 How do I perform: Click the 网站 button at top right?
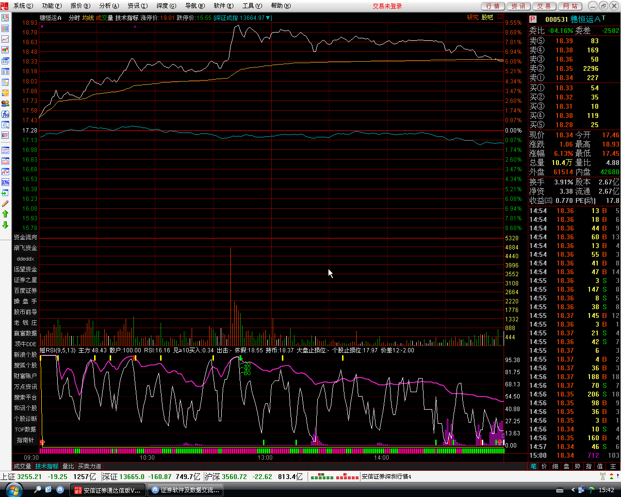(571, 6)
